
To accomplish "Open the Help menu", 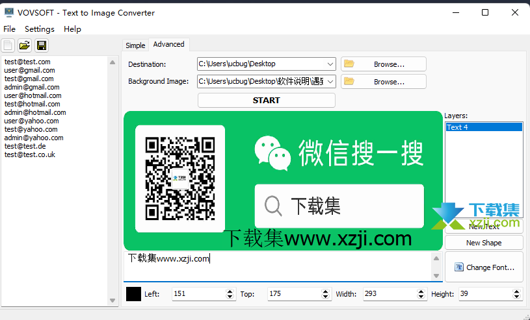I will click(72, 29).
